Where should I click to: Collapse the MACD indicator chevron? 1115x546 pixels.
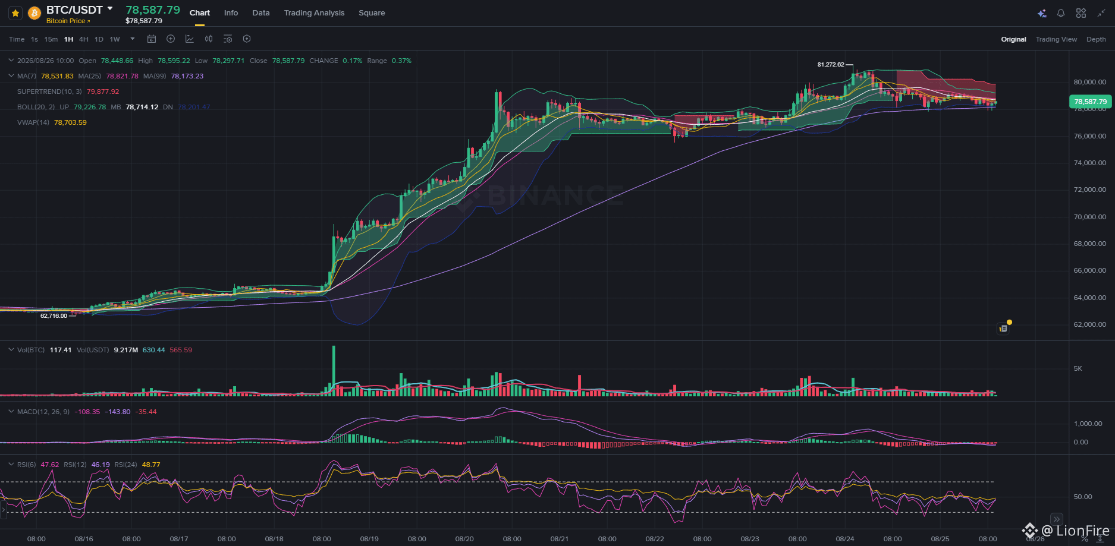click(11, 412)
